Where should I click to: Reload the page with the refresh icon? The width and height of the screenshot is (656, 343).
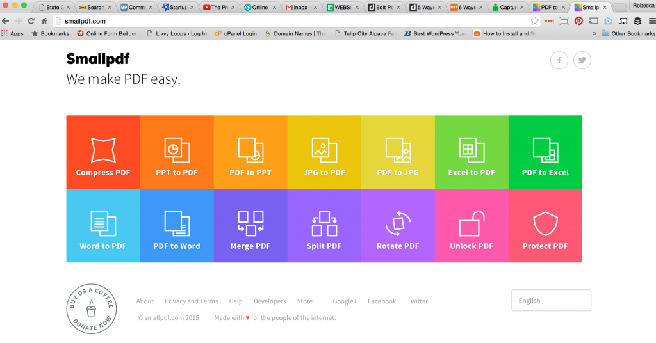[x=31, y=21]
